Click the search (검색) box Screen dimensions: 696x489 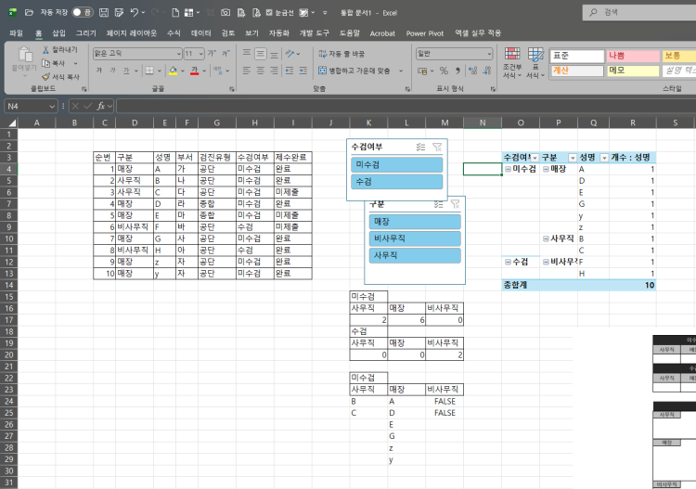click(640, 12)
